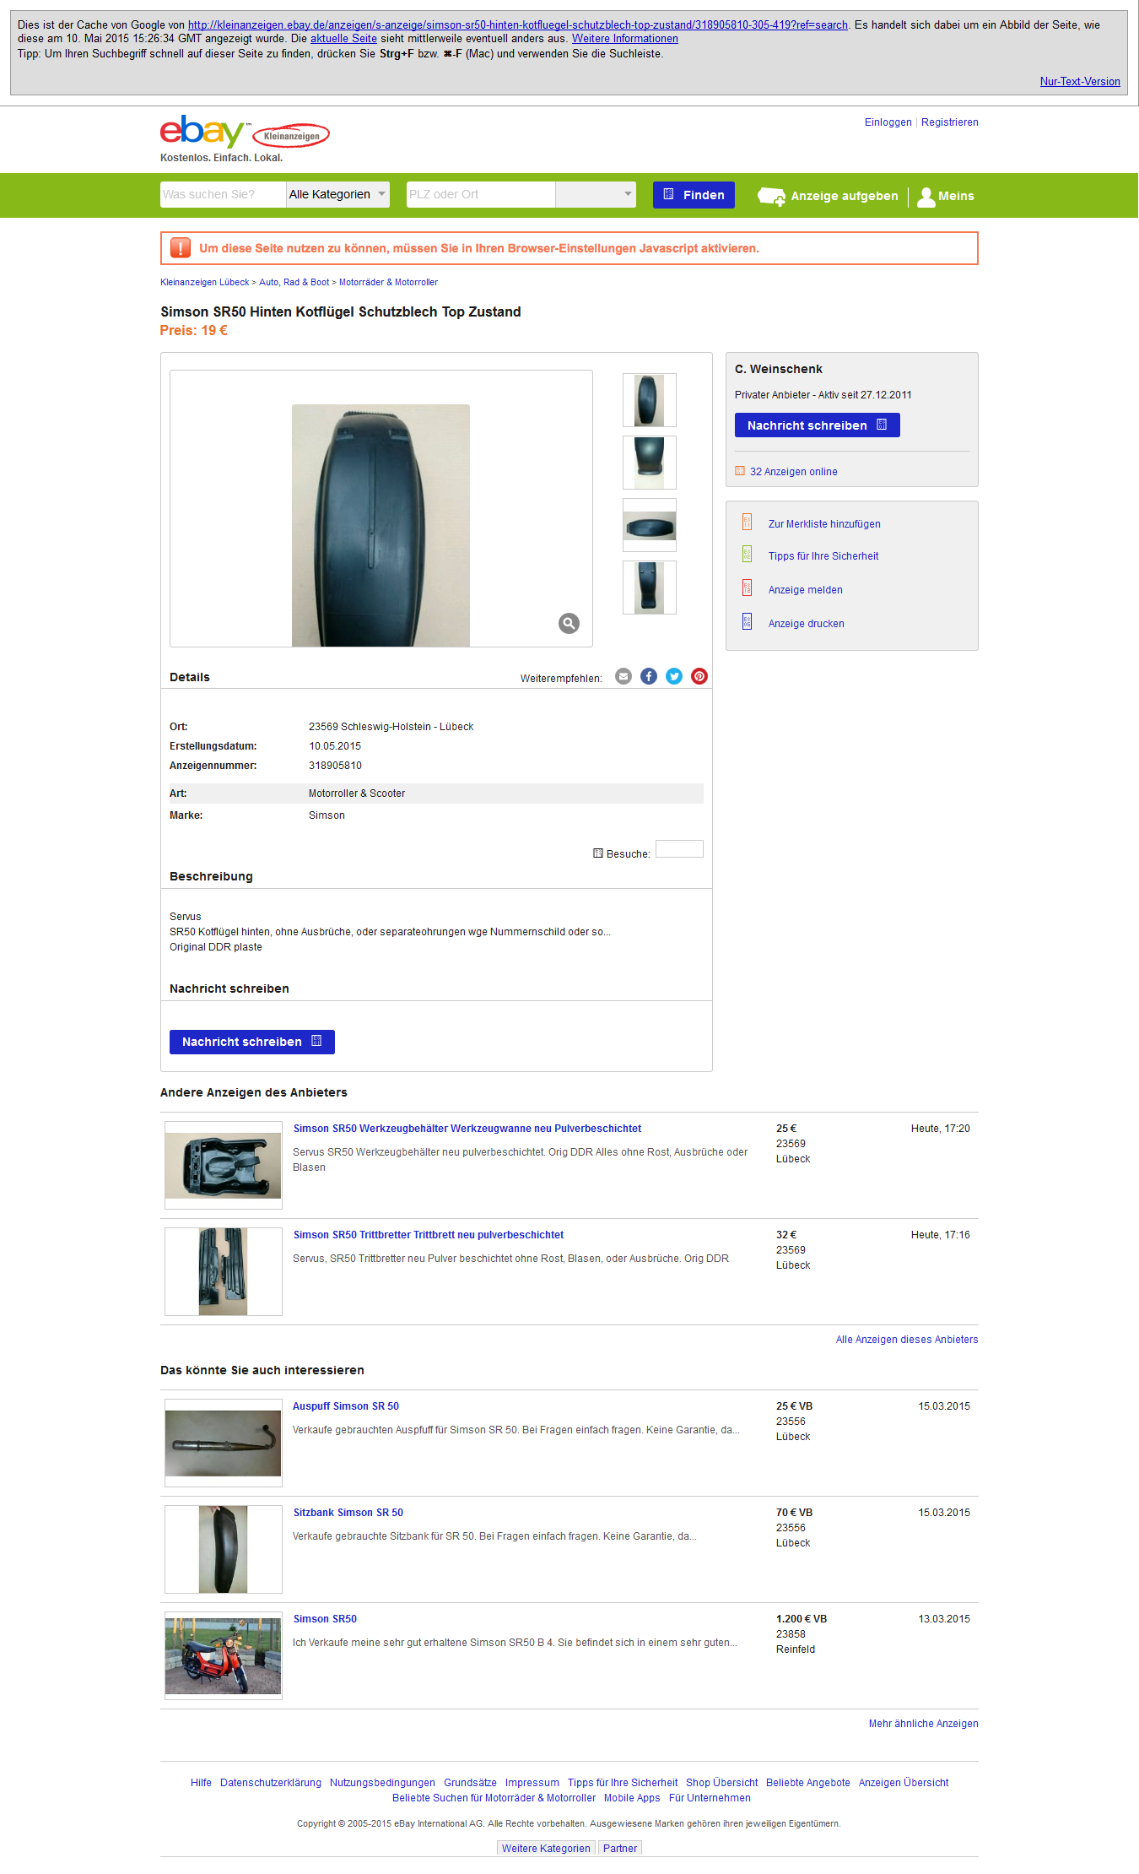Click the Finden search button
Viewport: 1139px width, 1874px height.
pos(694,195)
